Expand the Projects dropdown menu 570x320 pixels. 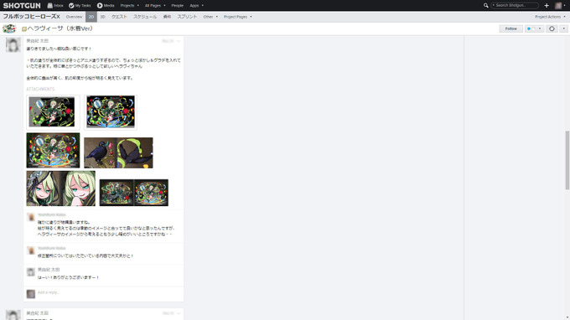pyautogui.click(x=130, y=6)
